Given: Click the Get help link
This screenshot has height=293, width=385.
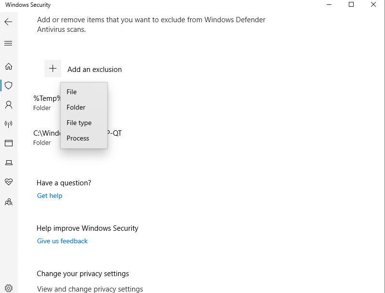Looking at the screenshot, I should [50, 195].
